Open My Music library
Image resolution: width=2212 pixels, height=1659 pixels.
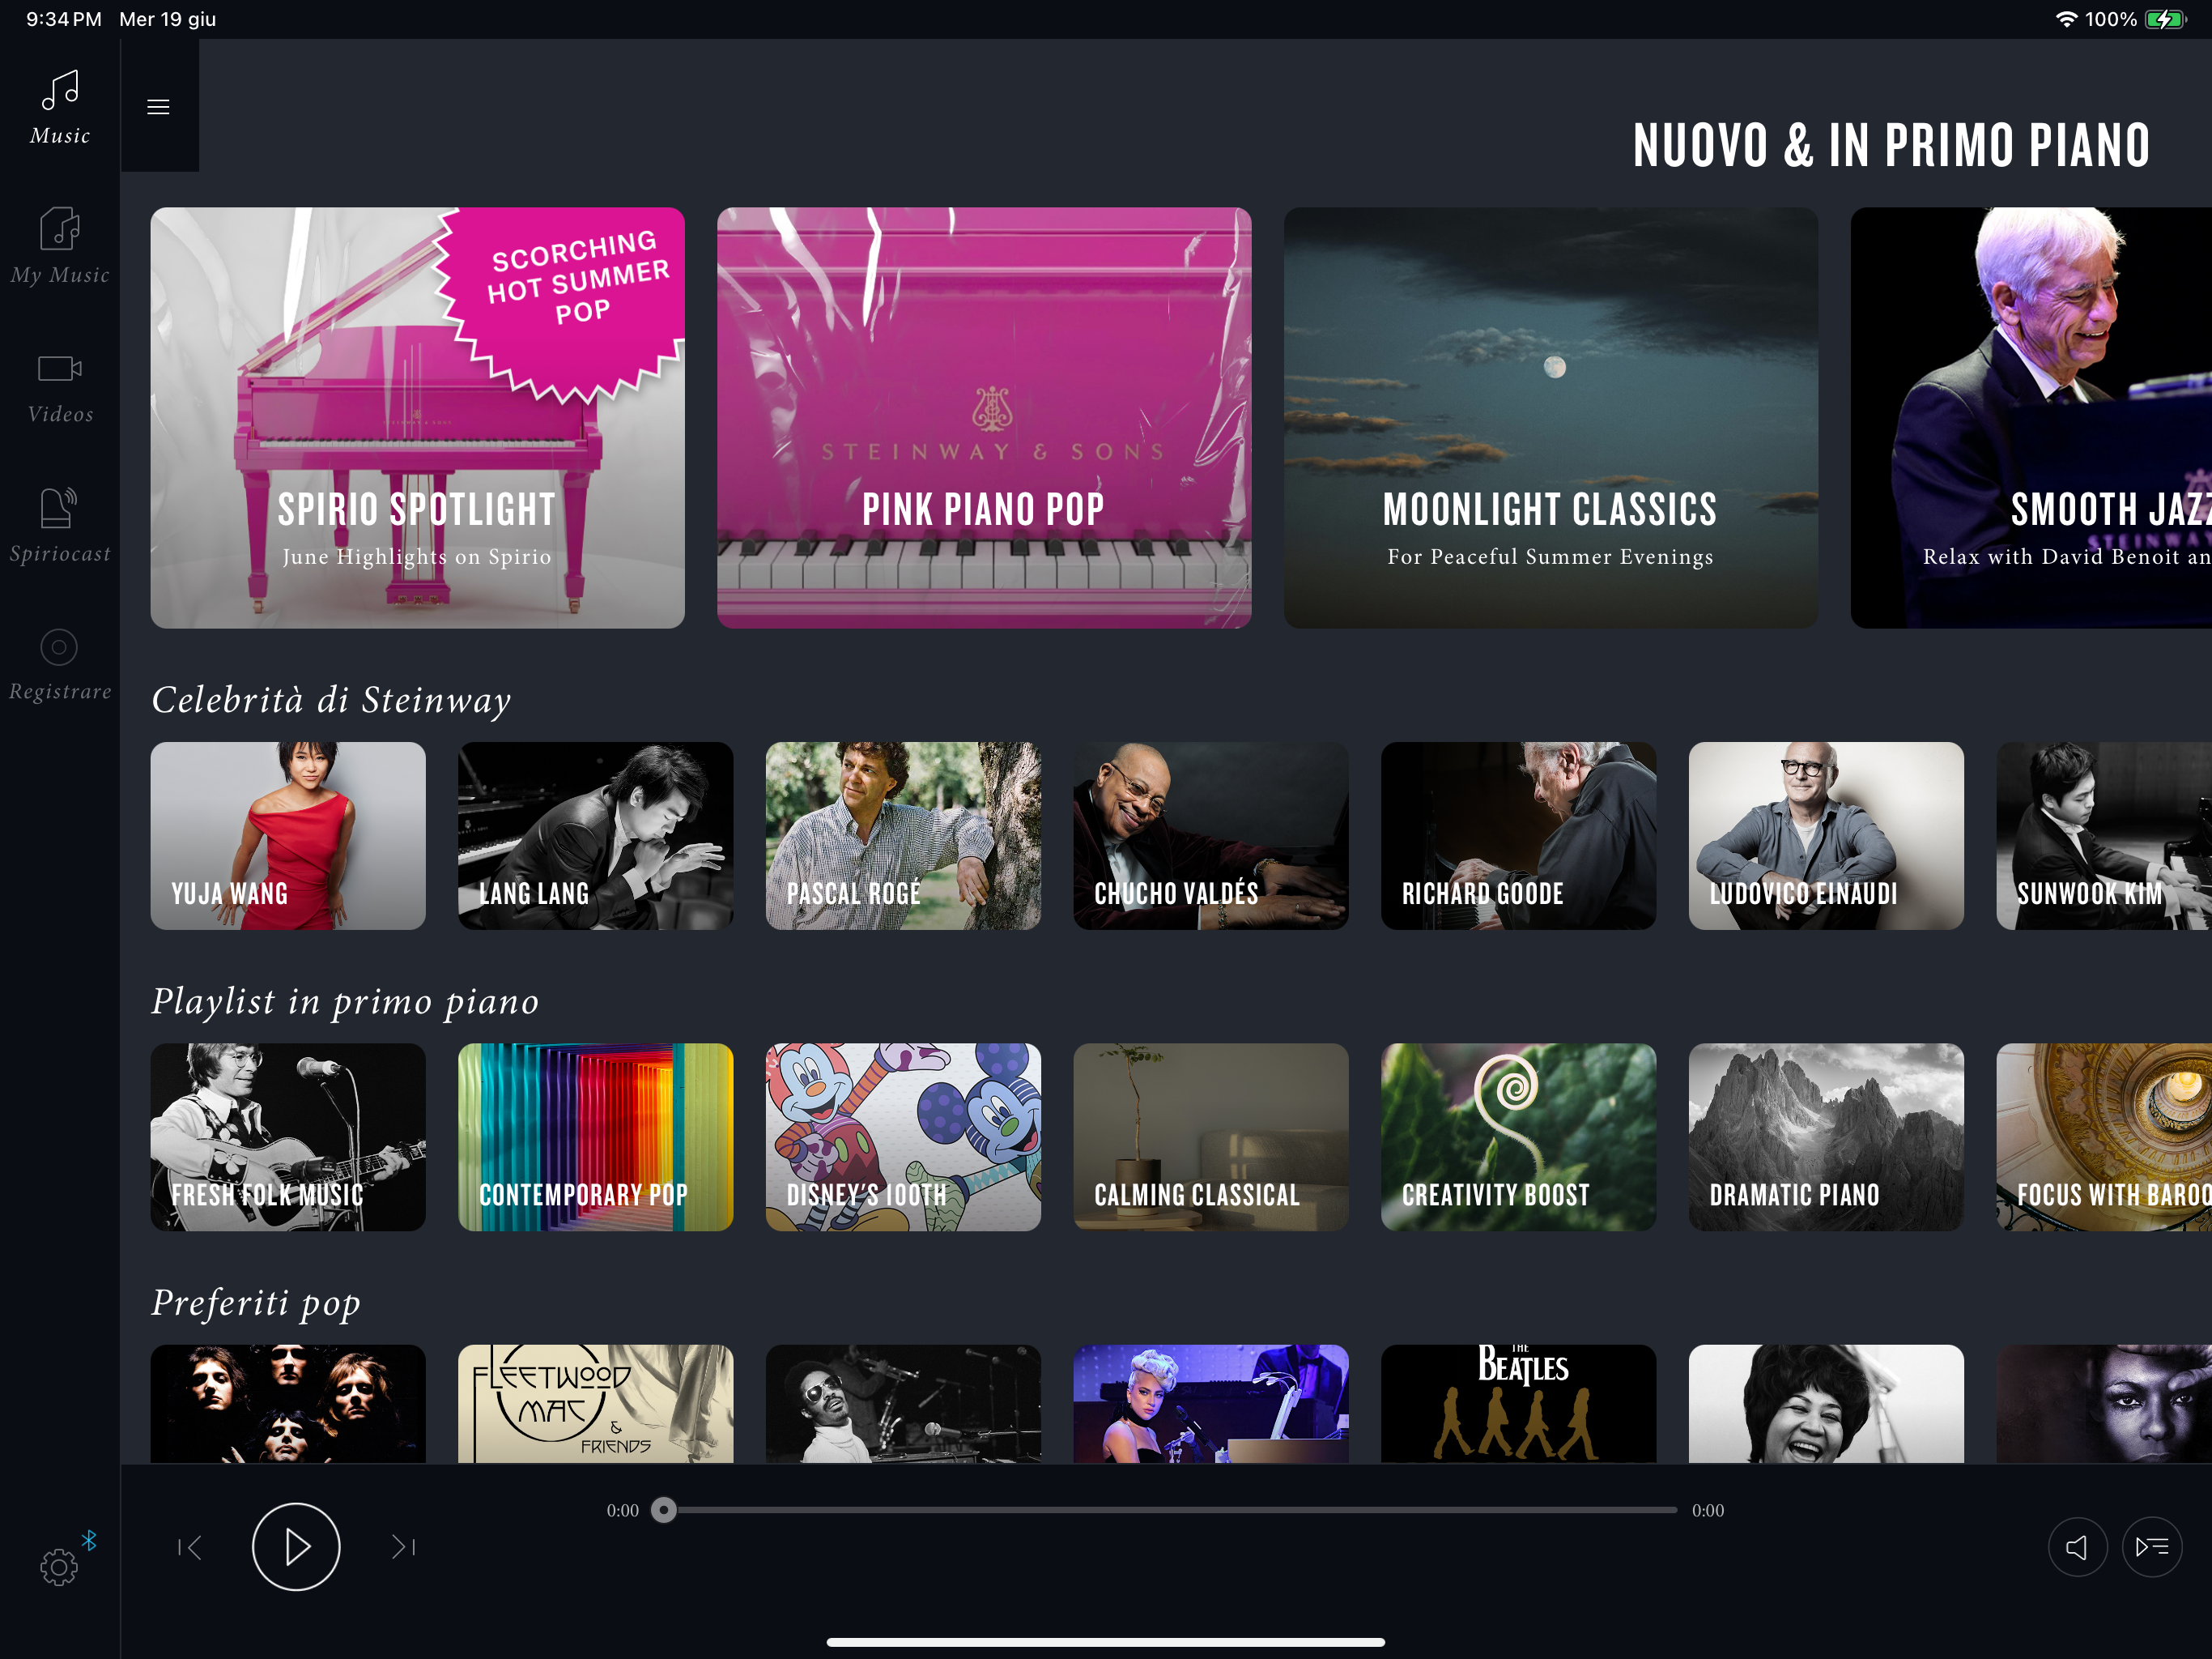point(60,246)
